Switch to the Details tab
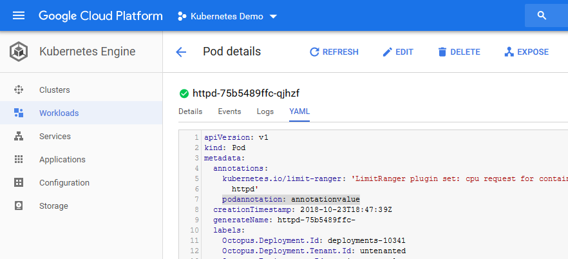Viewport: 568px width, 259px height. (x=190, y=111)
